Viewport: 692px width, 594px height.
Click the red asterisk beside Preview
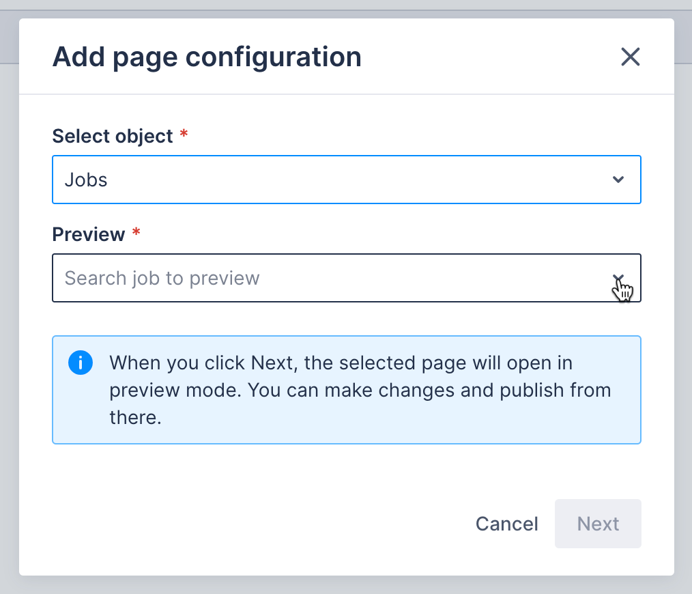tap(136, 232)
